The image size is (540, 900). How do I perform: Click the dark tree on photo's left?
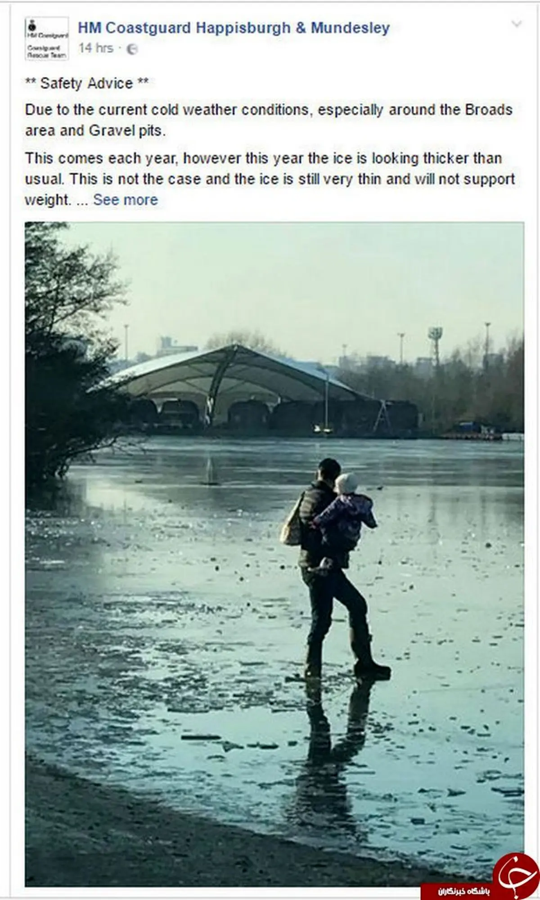[x=58, y=360]
